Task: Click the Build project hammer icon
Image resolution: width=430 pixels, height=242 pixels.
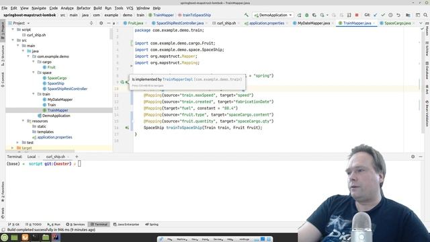Action: click(x=247, y=15)
